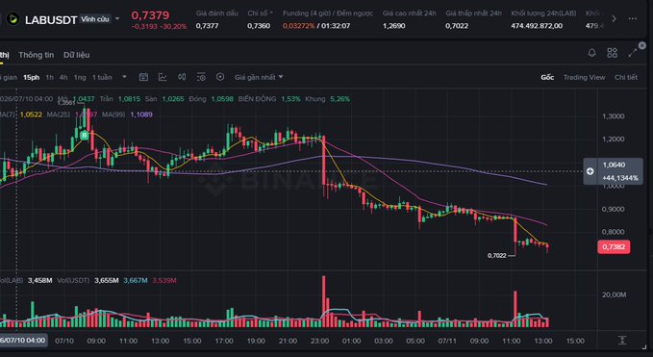
Task: Open the chart layout grid icon
Action: pos(612,53)
